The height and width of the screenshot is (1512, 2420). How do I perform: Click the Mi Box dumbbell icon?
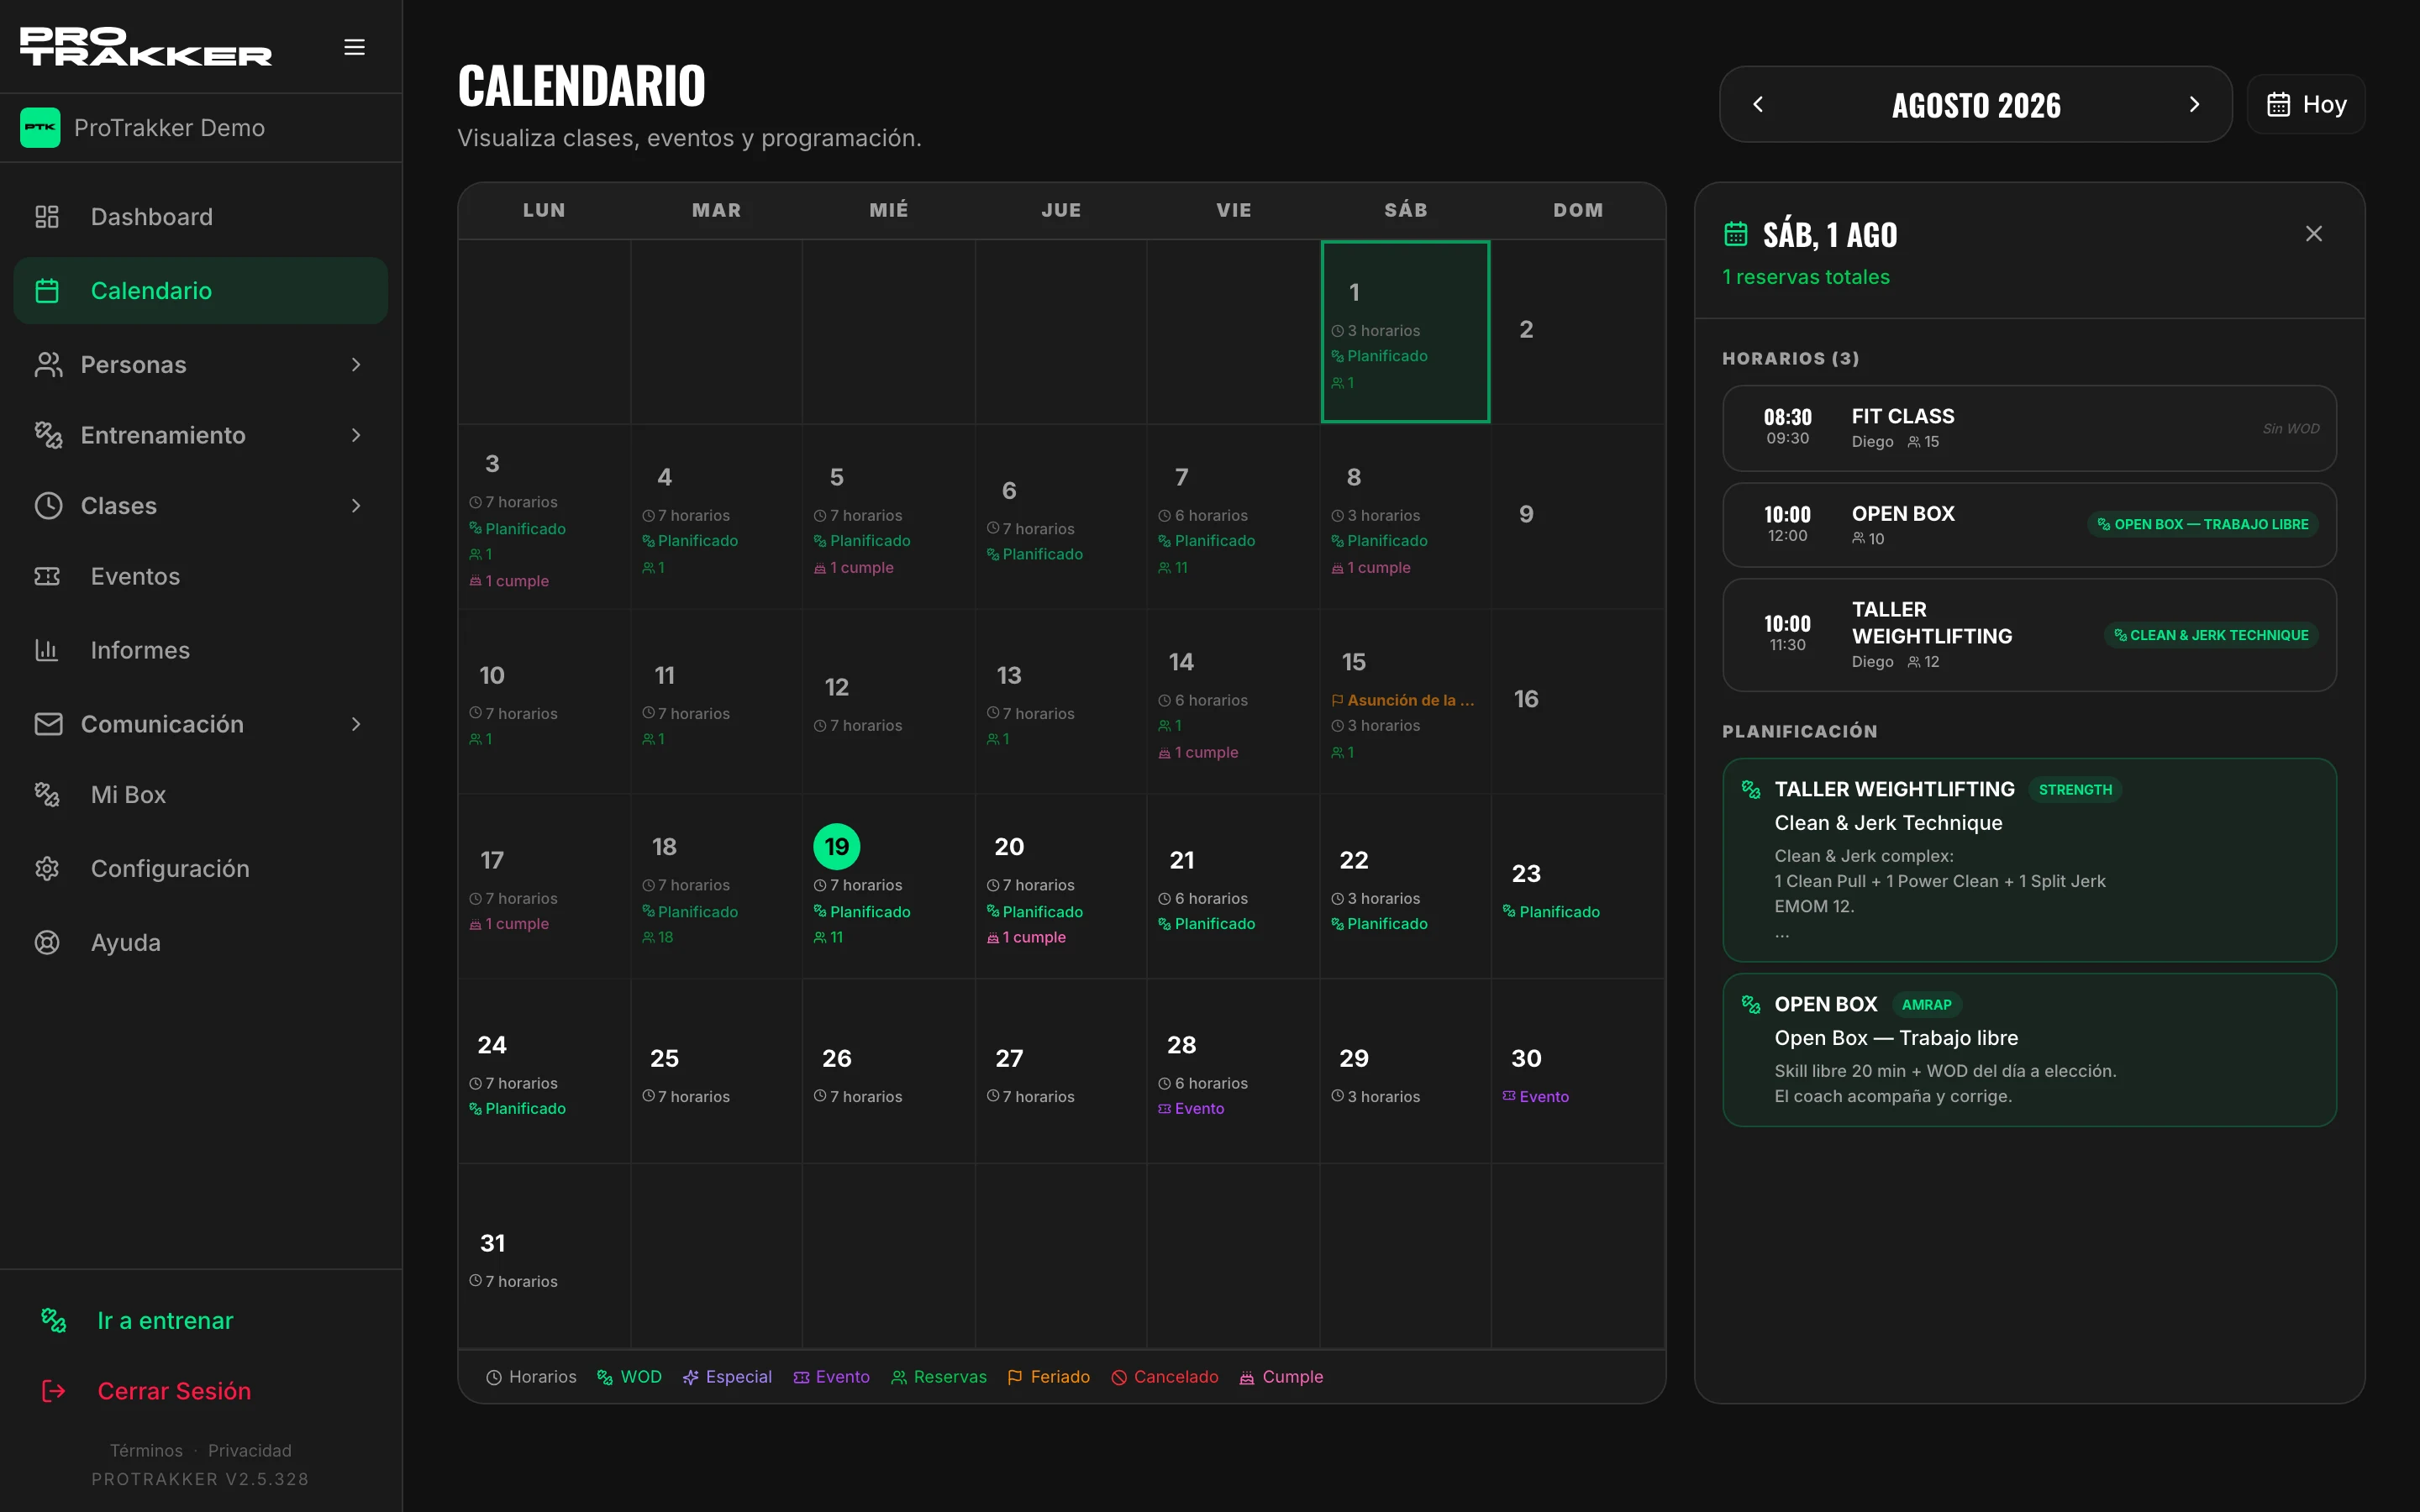coord(47,795)
